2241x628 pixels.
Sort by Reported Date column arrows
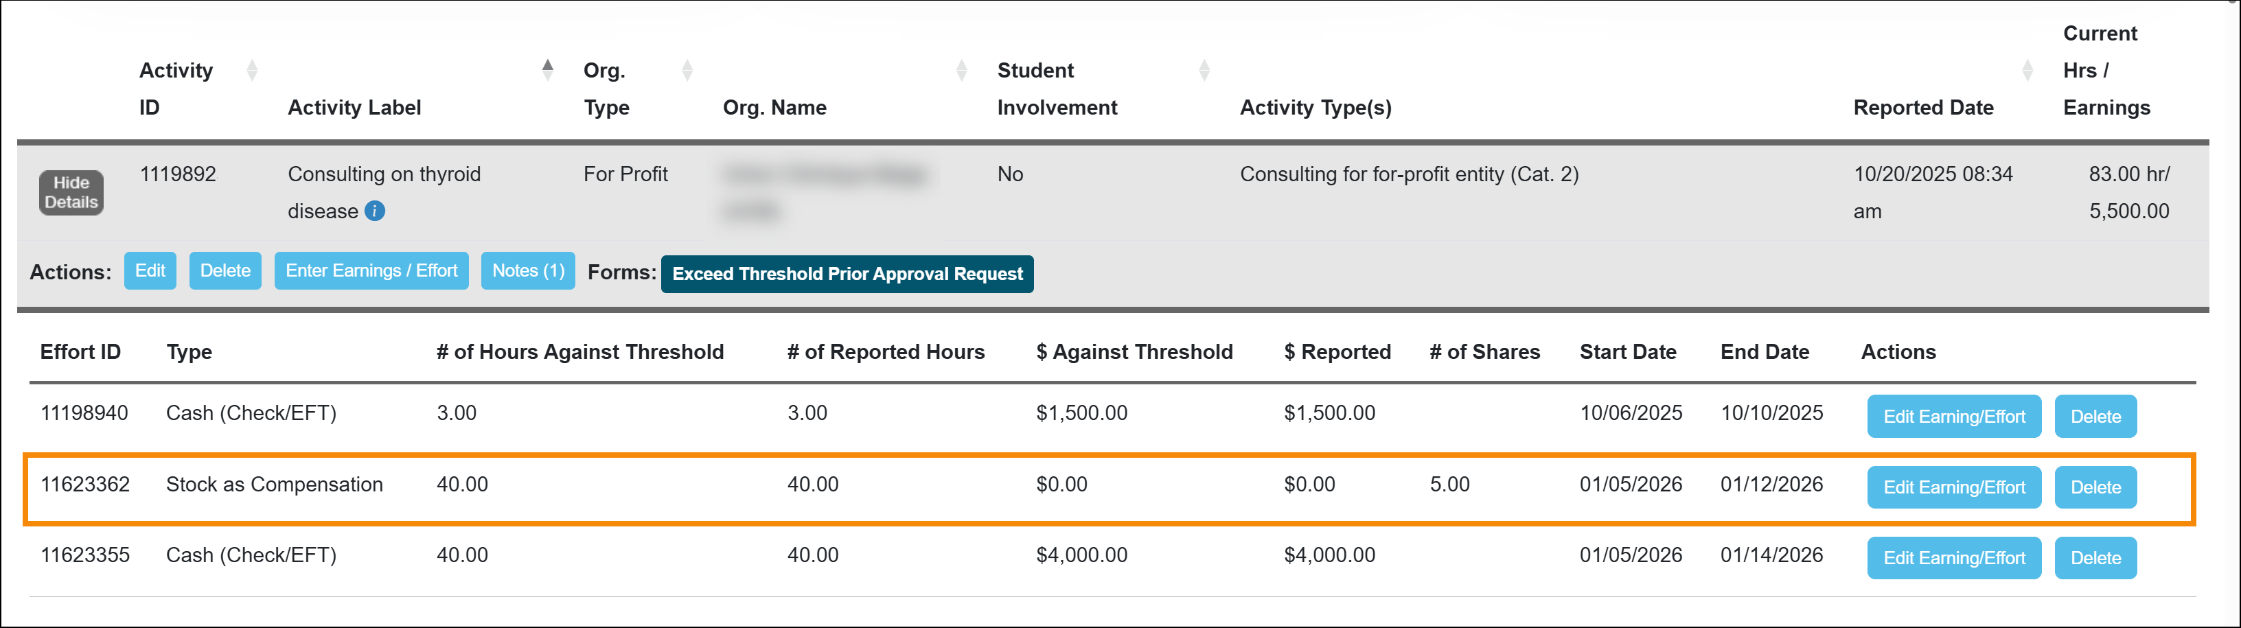coord(2027,71)
